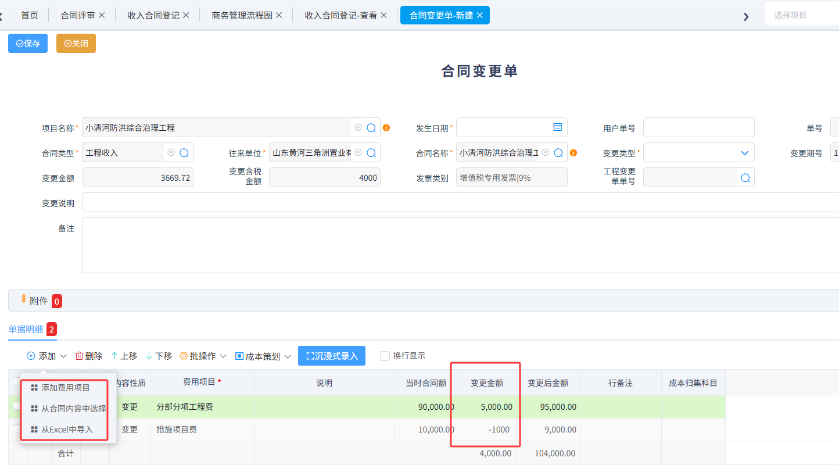Click into the 变更说明 text field

(x=460, y=203)
